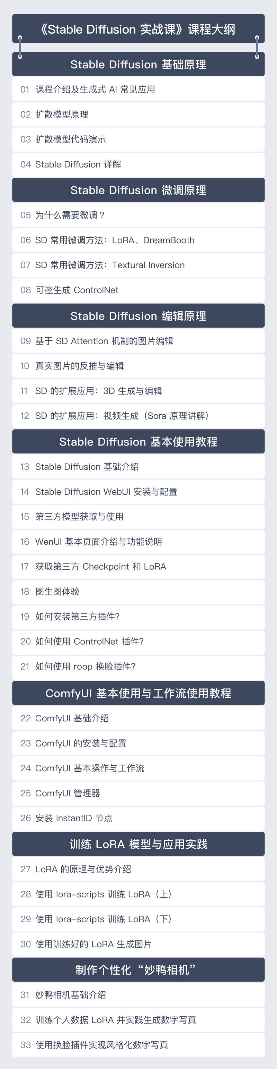The image size is (277, 1069).
Task: Open lesson 26 安装 InstantID 节点
Action: pyautogui.click(x=138, y=818)
